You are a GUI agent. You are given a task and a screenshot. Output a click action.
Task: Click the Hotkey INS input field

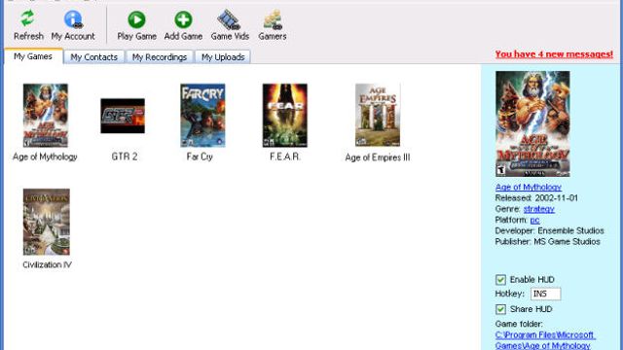point(545,294)
